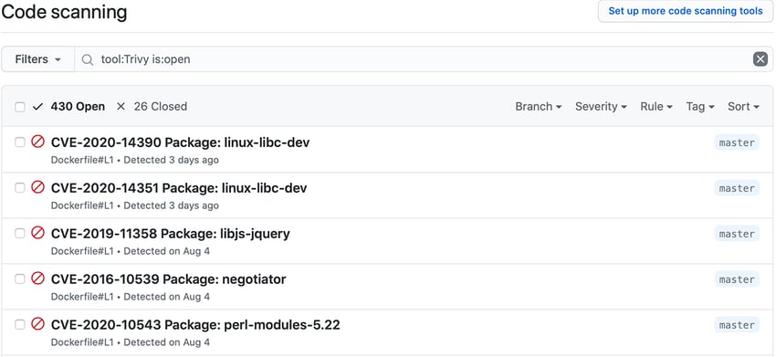Viewport: 776px width, 357px height.
Task: Click the checkmark icon next to 430 Open
Action: tap(38, 107)
